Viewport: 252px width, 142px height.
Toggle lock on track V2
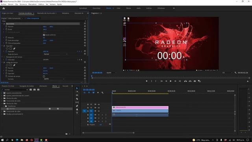click(88, 108)
